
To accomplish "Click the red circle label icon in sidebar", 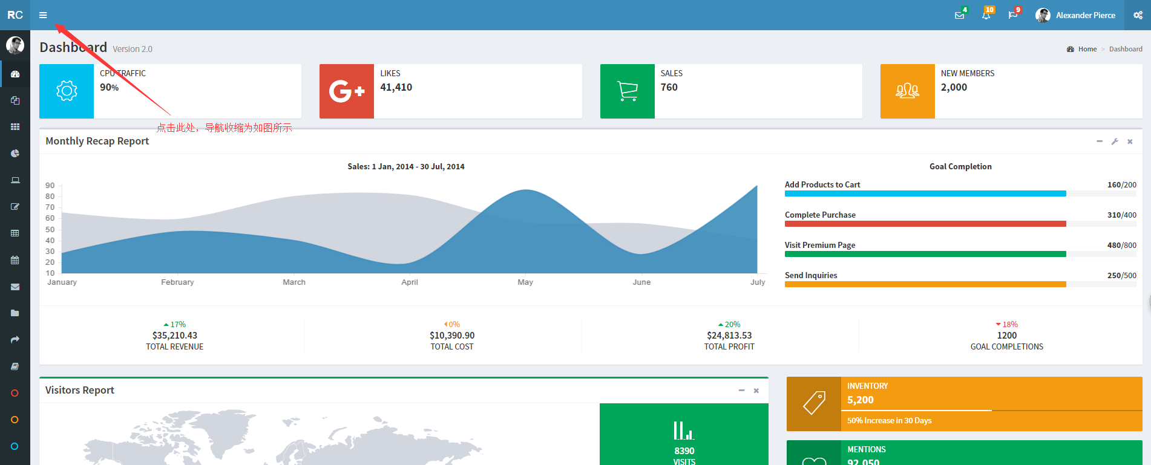I will pos(15,393).
